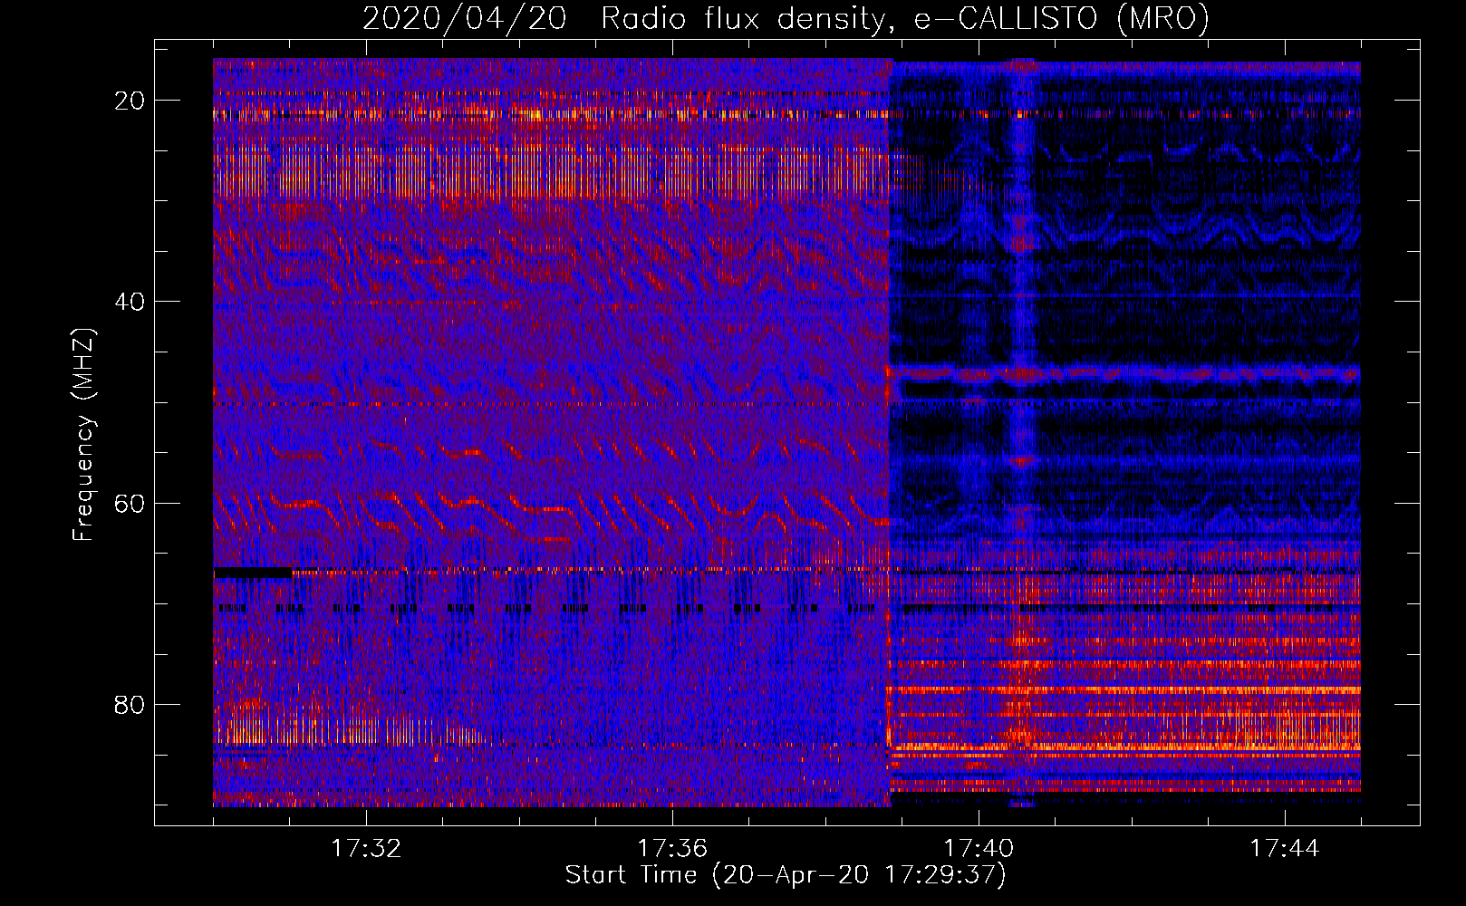Click the 40 frequency tick label
This screenshot has width=1466, height=906.
pos(130,302)
